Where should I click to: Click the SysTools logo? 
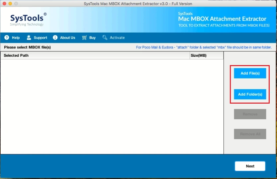point(28,19)
